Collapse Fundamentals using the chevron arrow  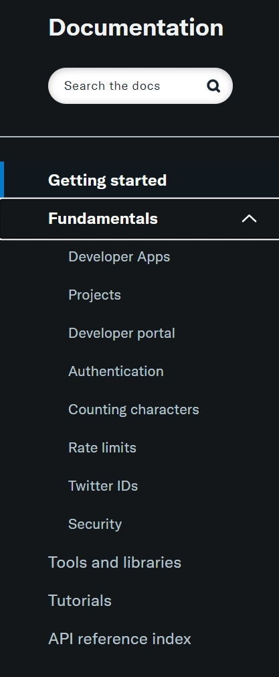click(x=250, y=219)
